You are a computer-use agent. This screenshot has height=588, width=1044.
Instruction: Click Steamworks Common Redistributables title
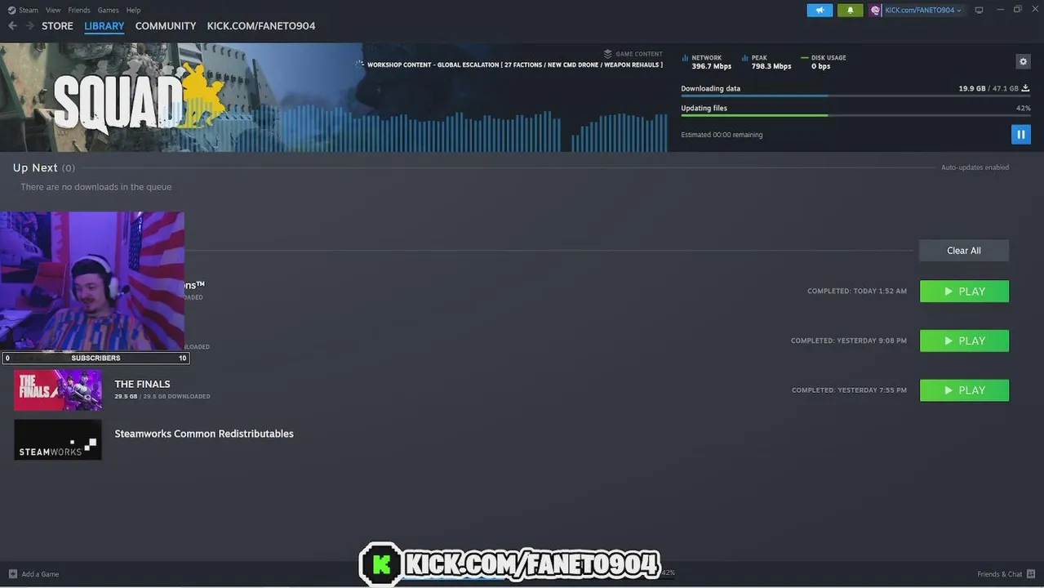pos(204,434)
